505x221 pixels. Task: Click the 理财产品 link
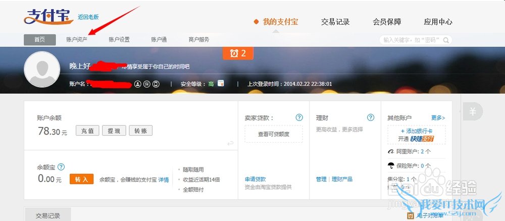point(342,179)
